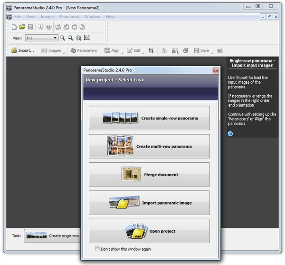
Task: Click the Open folder icon in toolbar
Action: click(x=22, y=27)
